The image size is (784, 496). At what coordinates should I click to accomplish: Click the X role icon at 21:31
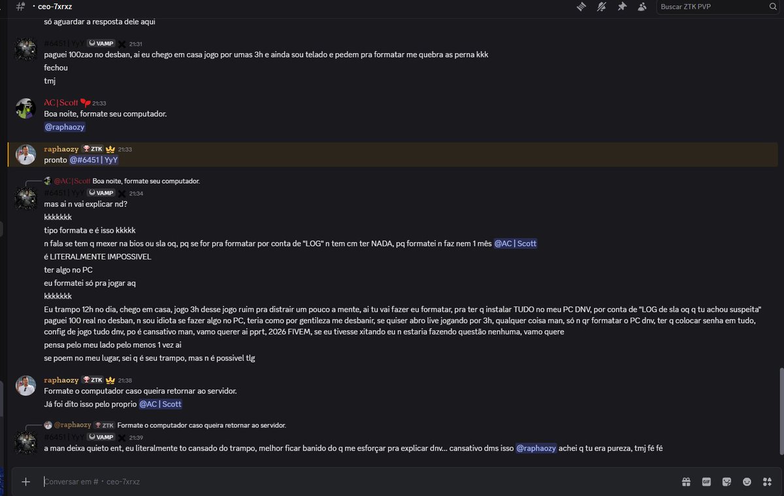tap(122, 44)
